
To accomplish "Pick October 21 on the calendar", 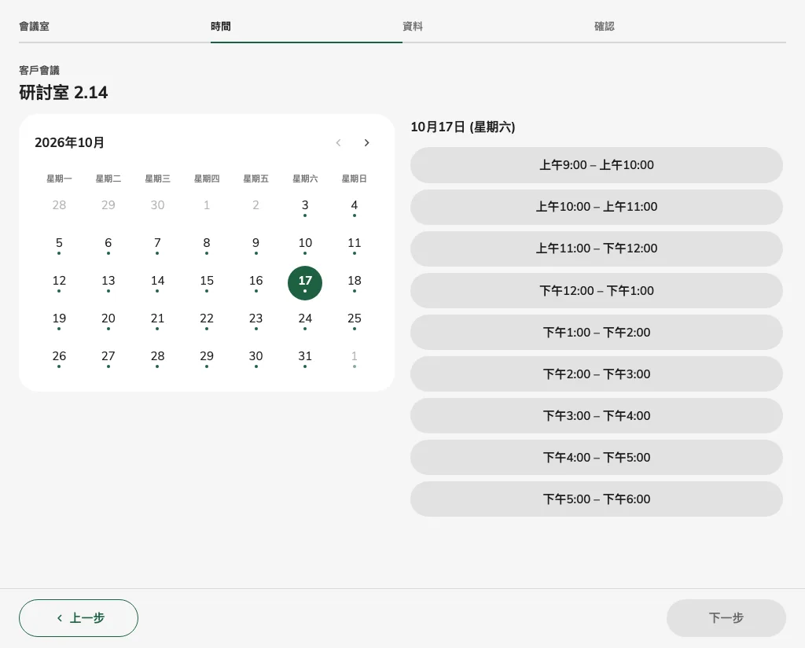I will [157, 320].
